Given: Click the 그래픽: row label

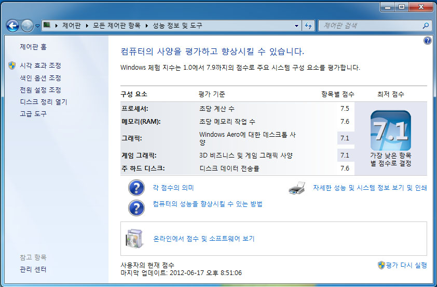Looking at the screenshot, I should pyautogui.click(x=131, y=138).
